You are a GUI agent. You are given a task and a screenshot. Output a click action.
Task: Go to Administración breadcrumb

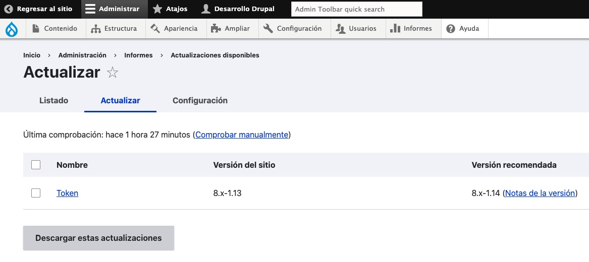click(x=82, y=55)
